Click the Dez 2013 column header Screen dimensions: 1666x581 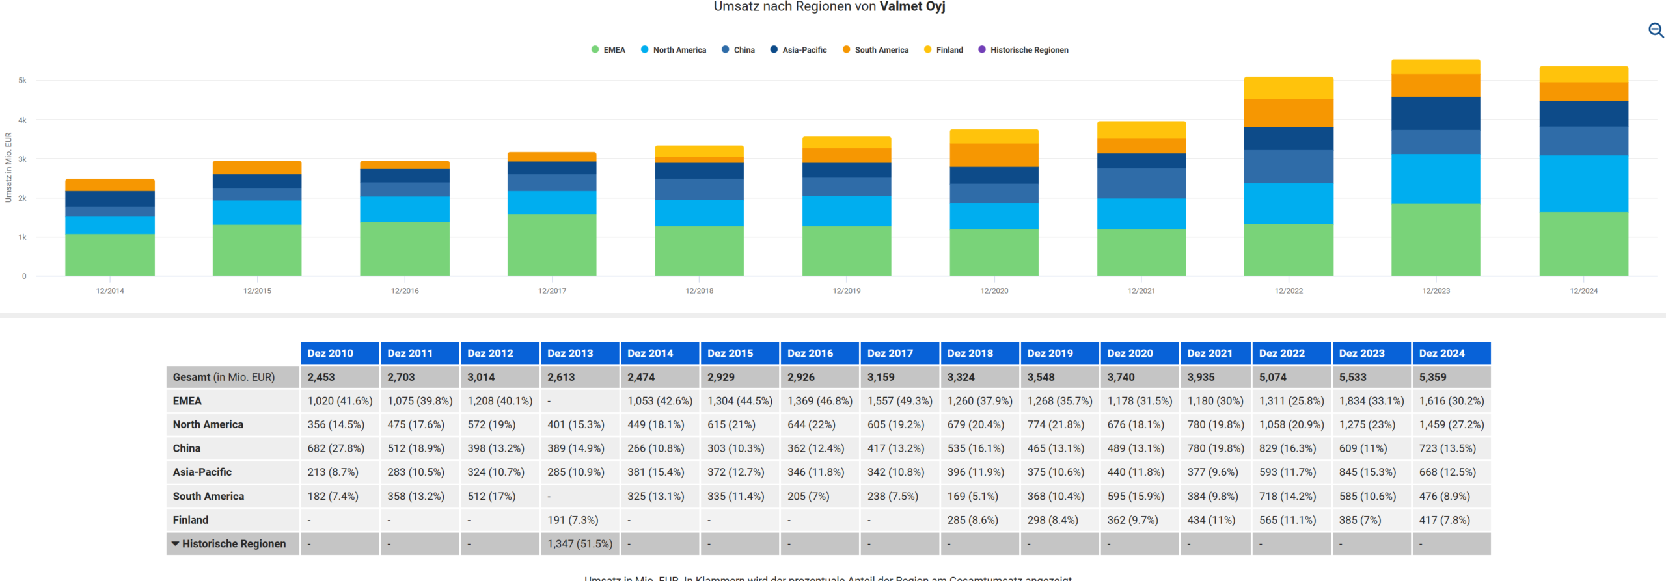579,354
